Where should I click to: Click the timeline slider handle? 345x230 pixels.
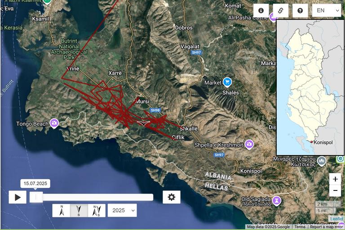36,197
